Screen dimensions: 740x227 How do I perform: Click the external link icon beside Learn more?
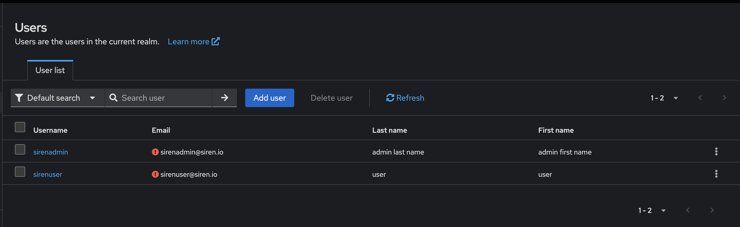215,41
